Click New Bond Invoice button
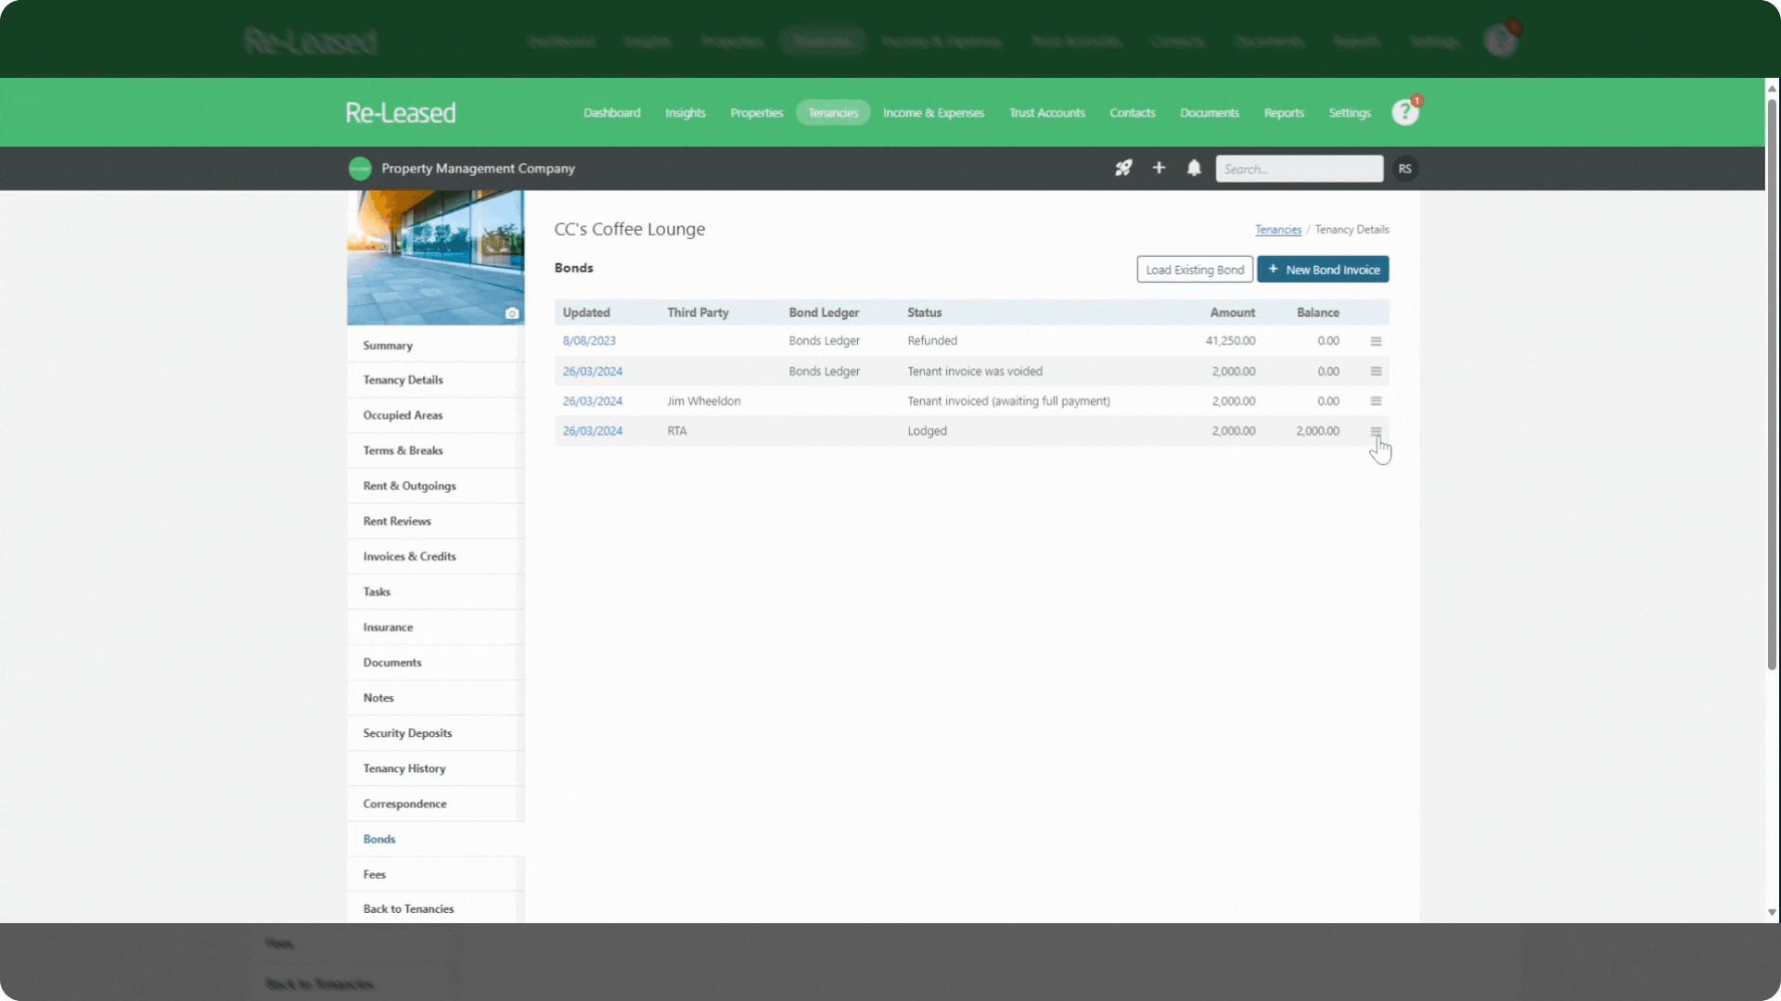Screen dimensions: 1781x1001 click(x=1323, y=270)
